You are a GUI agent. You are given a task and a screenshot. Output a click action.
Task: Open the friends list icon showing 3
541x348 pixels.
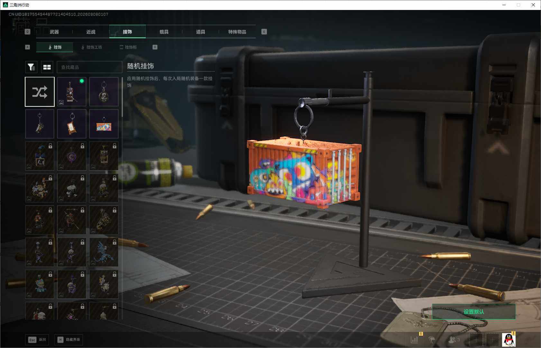pos(454,339)
